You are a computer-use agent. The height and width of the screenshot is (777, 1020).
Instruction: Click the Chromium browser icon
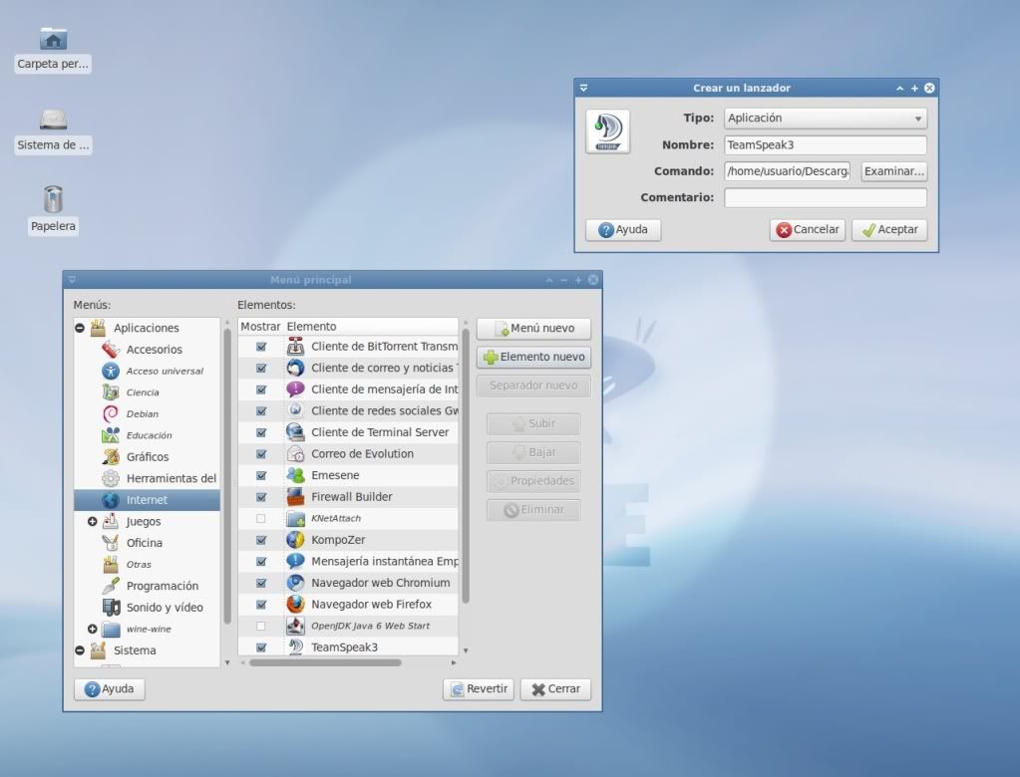pos(295,582)
